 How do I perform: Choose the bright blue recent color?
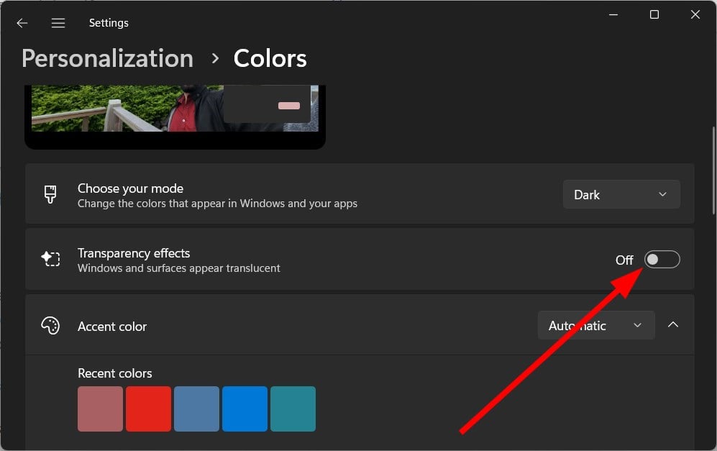coord(245,409)
